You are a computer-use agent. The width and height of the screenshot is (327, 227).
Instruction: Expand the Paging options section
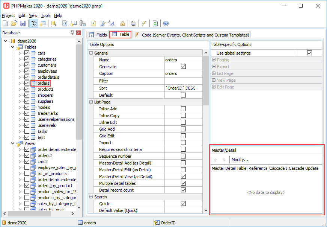point(214,60)
